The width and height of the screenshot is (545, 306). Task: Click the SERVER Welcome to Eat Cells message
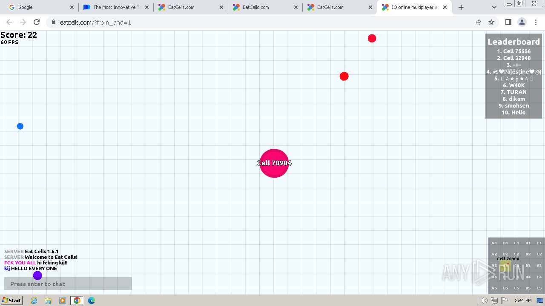point(41,257)
